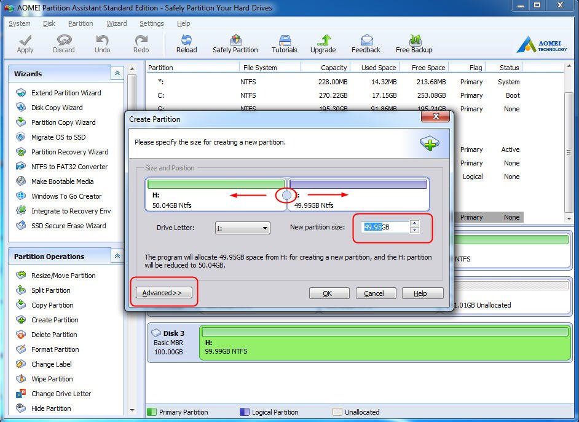Click the Discard toolbar icon
The height and width of the screenshot is (422, 579).
click(63, 44)
